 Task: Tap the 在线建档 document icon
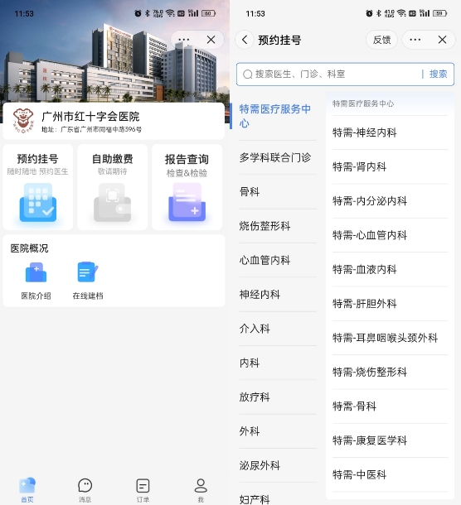click(x=88, y=272)
